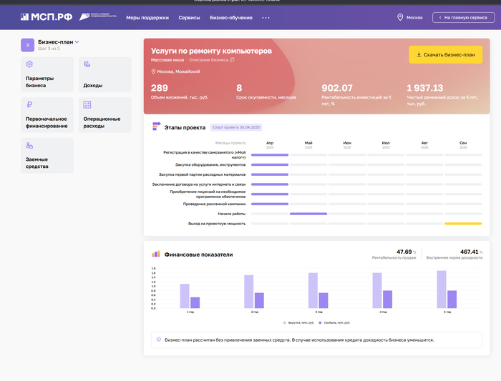
Task: Open the Бизнес-обучение menu item
Action: pyautogui.click(x=229, y=17)
